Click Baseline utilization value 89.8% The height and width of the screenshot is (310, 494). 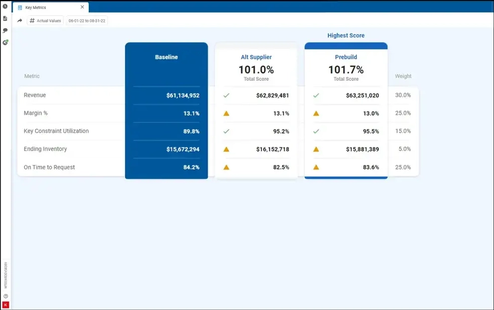pos(191,132)
